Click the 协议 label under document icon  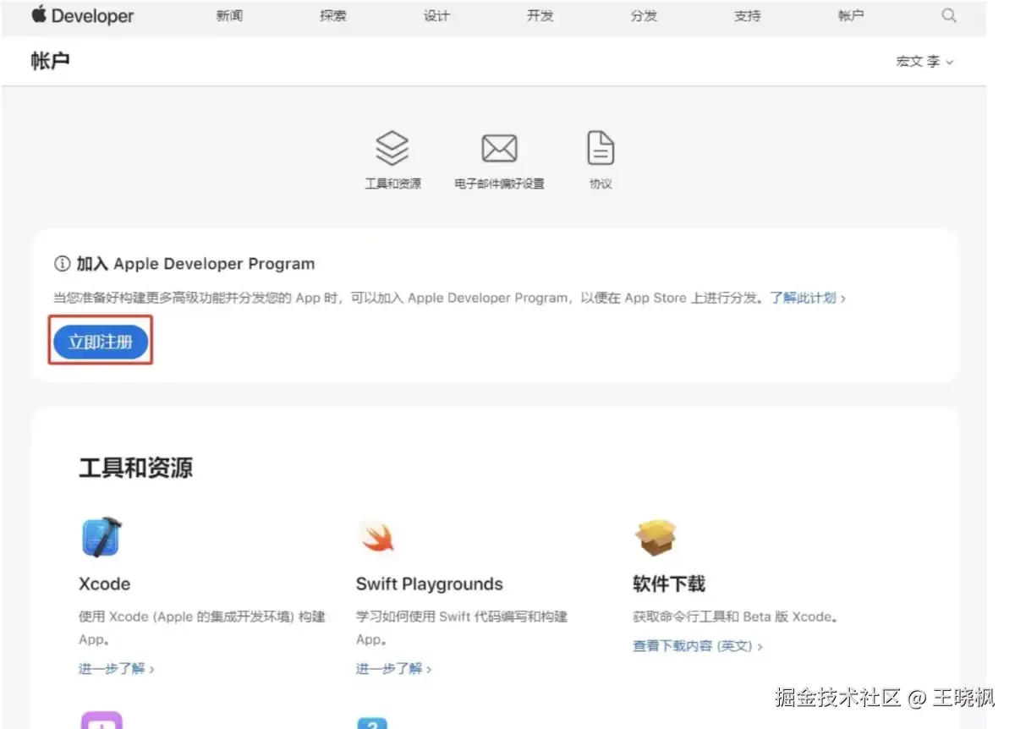601,184
